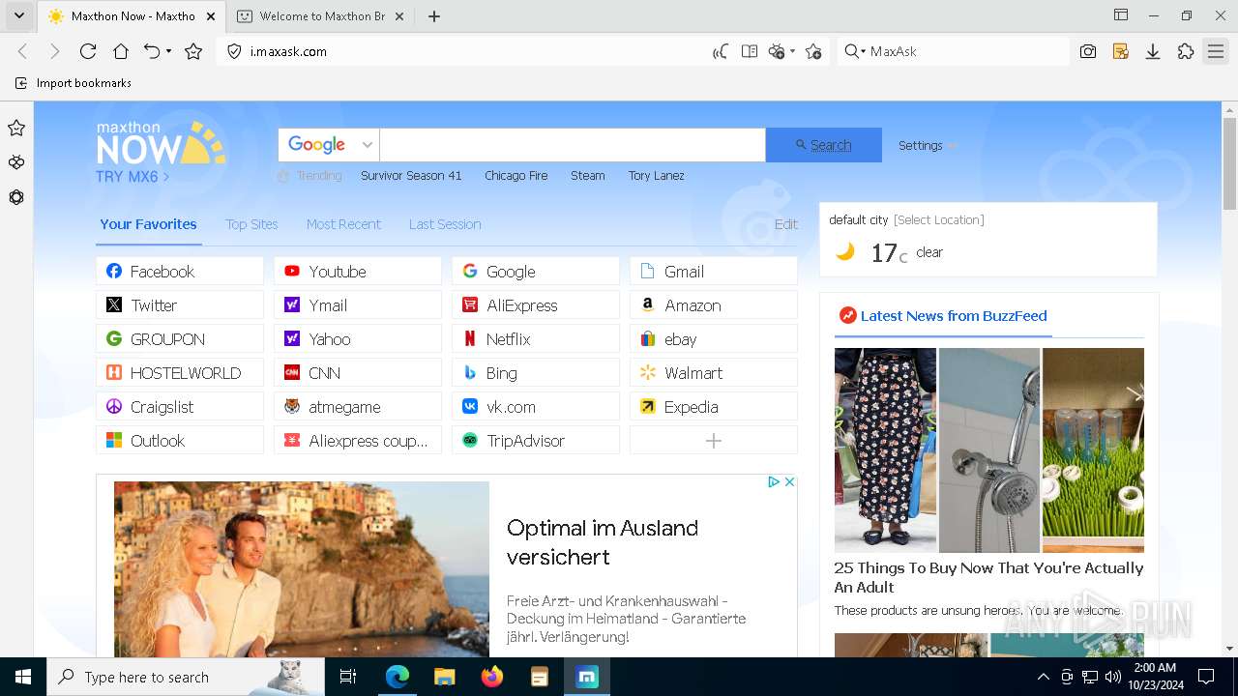Go to the Home page icon
This screenshot has width=1238, height=696.
click(x=121, y=51)
